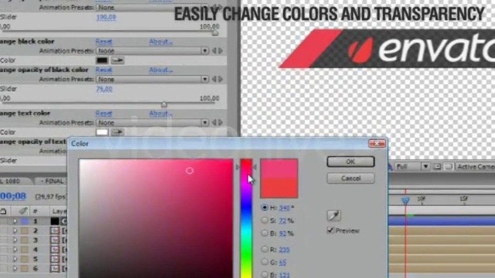The height and width of the screenshot is (278, 495).
Task: Select eyedropper tool in Color dialog
Action: (x=334, y=216)
